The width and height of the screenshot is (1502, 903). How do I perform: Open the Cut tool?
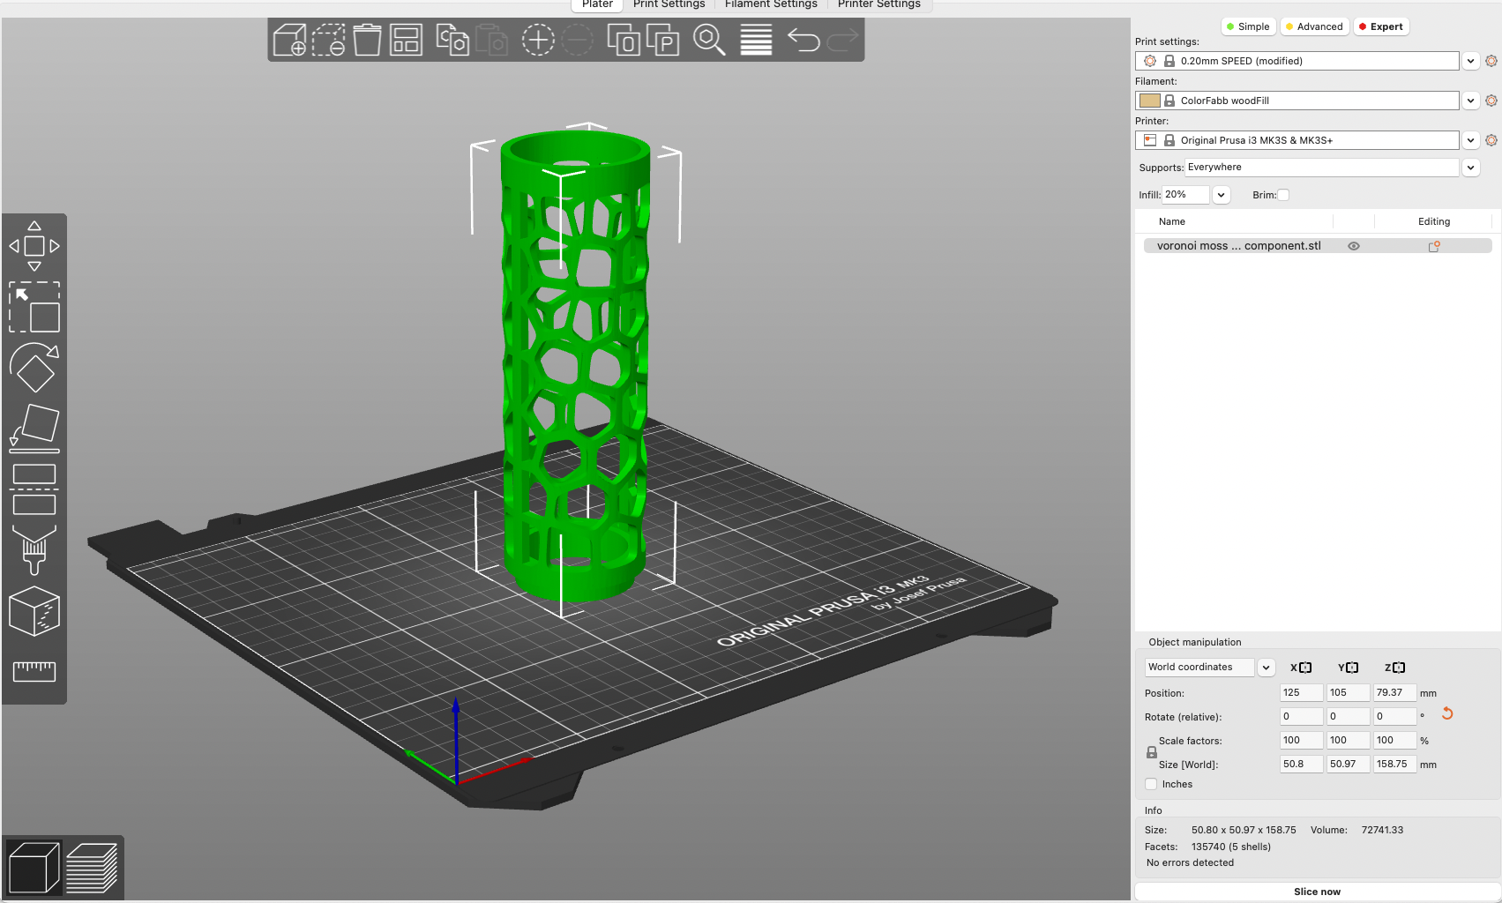[34, 488]
